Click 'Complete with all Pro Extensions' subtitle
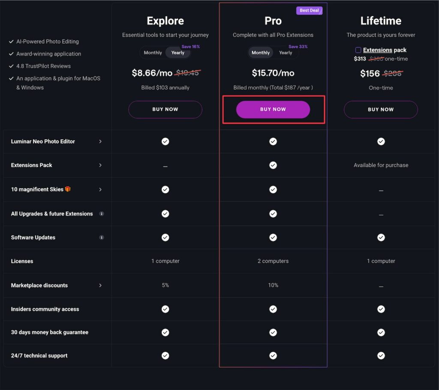 tap(273, 35)
